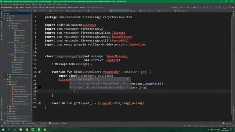
Task: Open ChatChannel in project tree
Action: [21, 30]
